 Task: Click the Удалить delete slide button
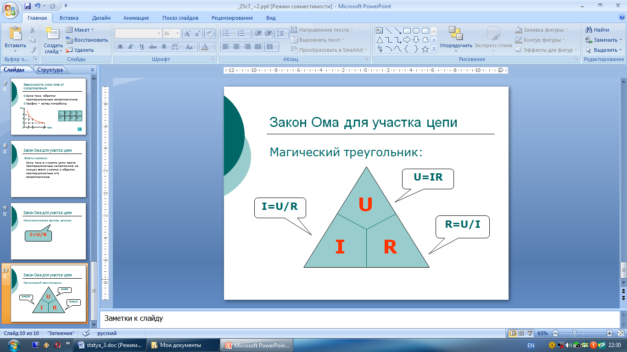pos(80,50)
